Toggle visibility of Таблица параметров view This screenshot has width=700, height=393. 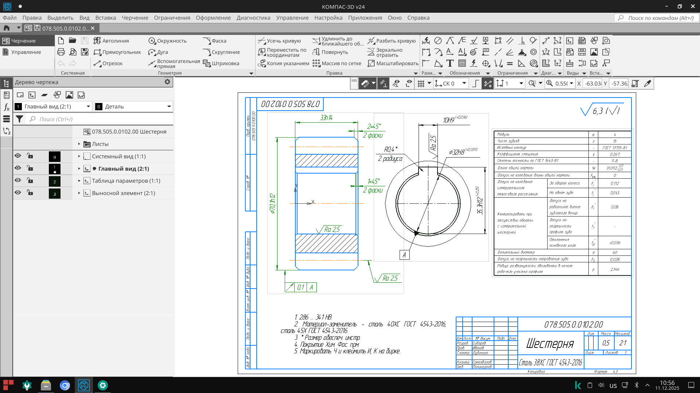[x=18, y=180]
